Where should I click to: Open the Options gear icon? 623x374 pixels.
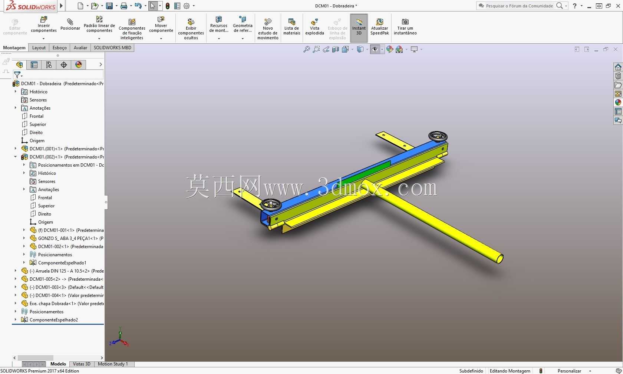tap(187, 6)
